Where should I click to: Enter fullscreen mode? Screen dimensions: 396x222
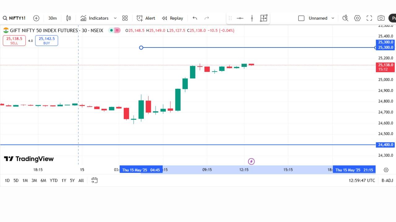(x=369, y=18)
